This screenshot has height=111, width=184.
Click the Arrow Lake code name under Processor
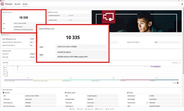tap(40, 99)
